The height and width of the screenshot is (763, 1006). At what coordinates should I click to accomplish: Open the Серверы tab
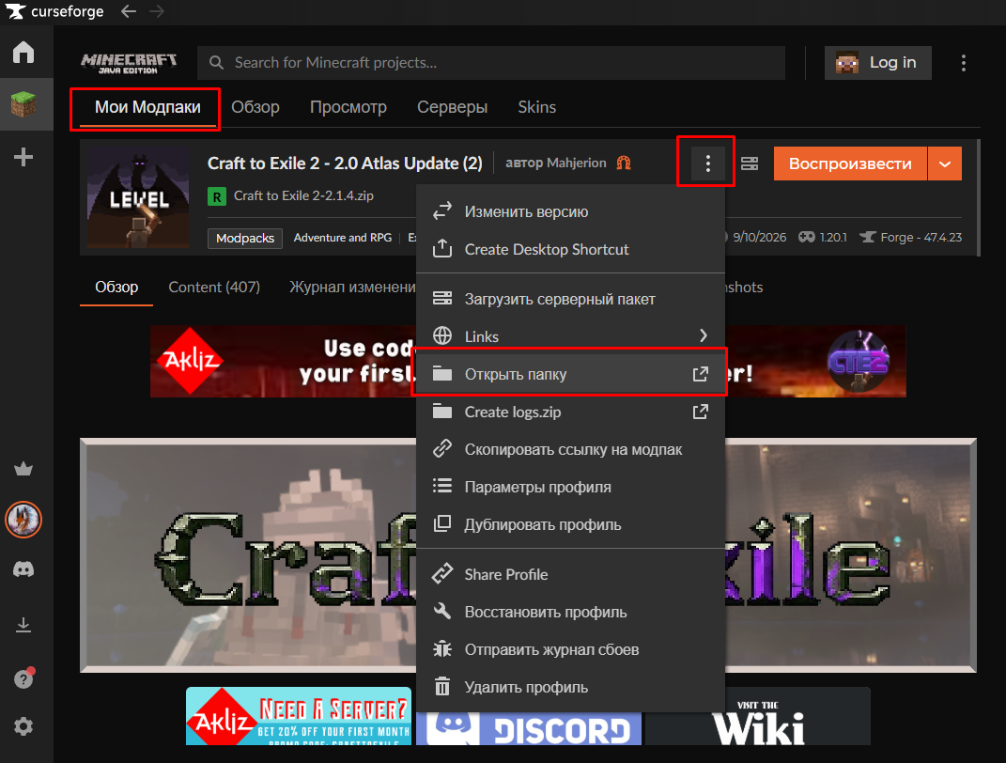(x=453, y=107)
